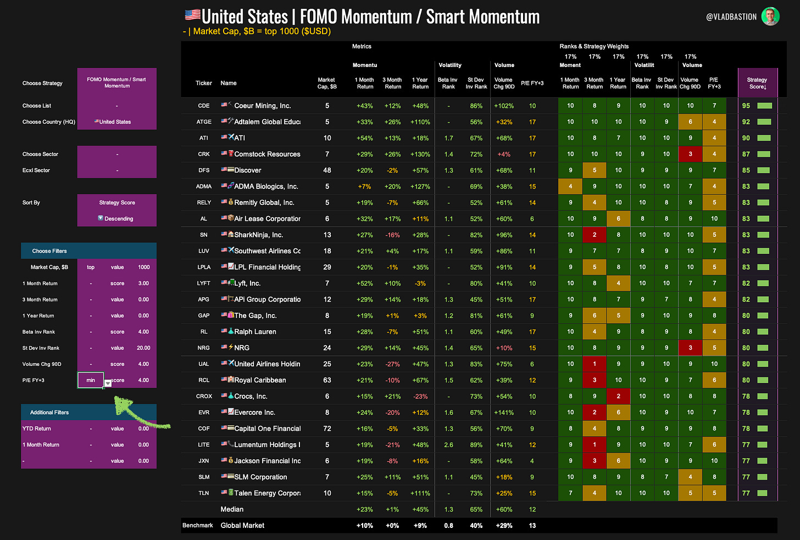Click the icon beside Ralph Lauren's name
Screen dimensions: 800x540
click(x=231, y=331)
